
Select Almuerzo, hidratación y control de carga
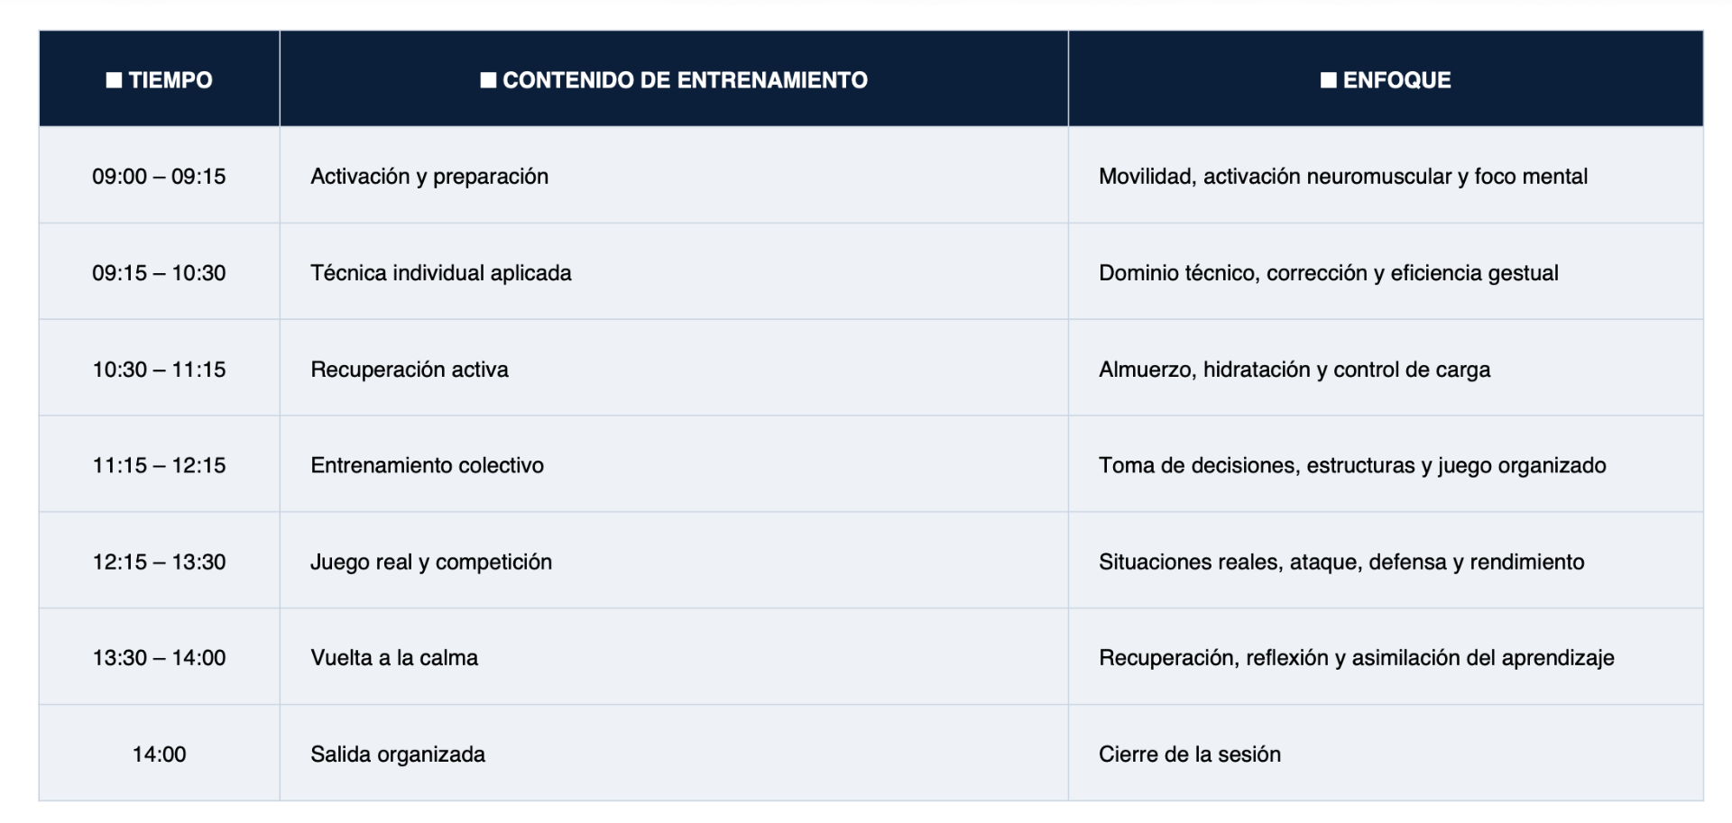pyautogui.click(x=1294, y=370)
